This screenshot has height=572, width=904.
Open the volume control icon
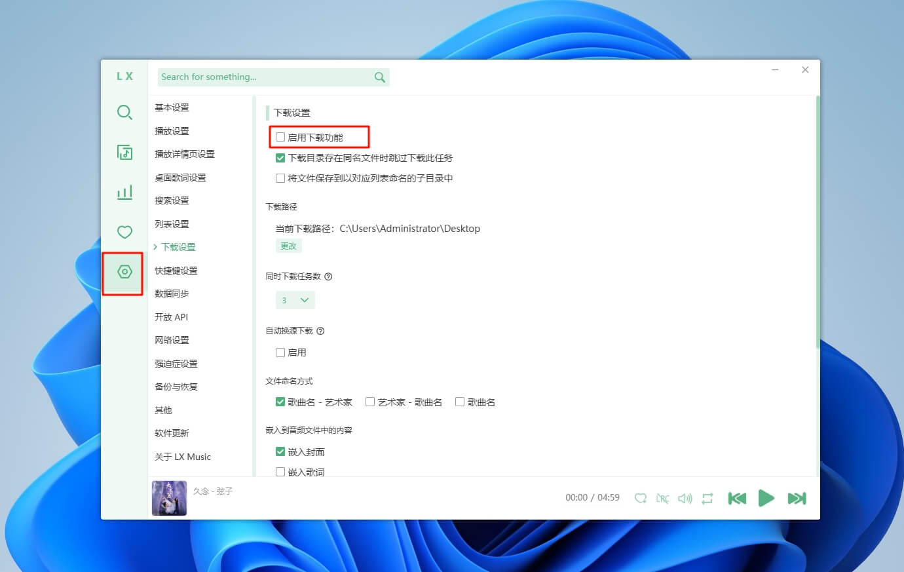[685, 499]
